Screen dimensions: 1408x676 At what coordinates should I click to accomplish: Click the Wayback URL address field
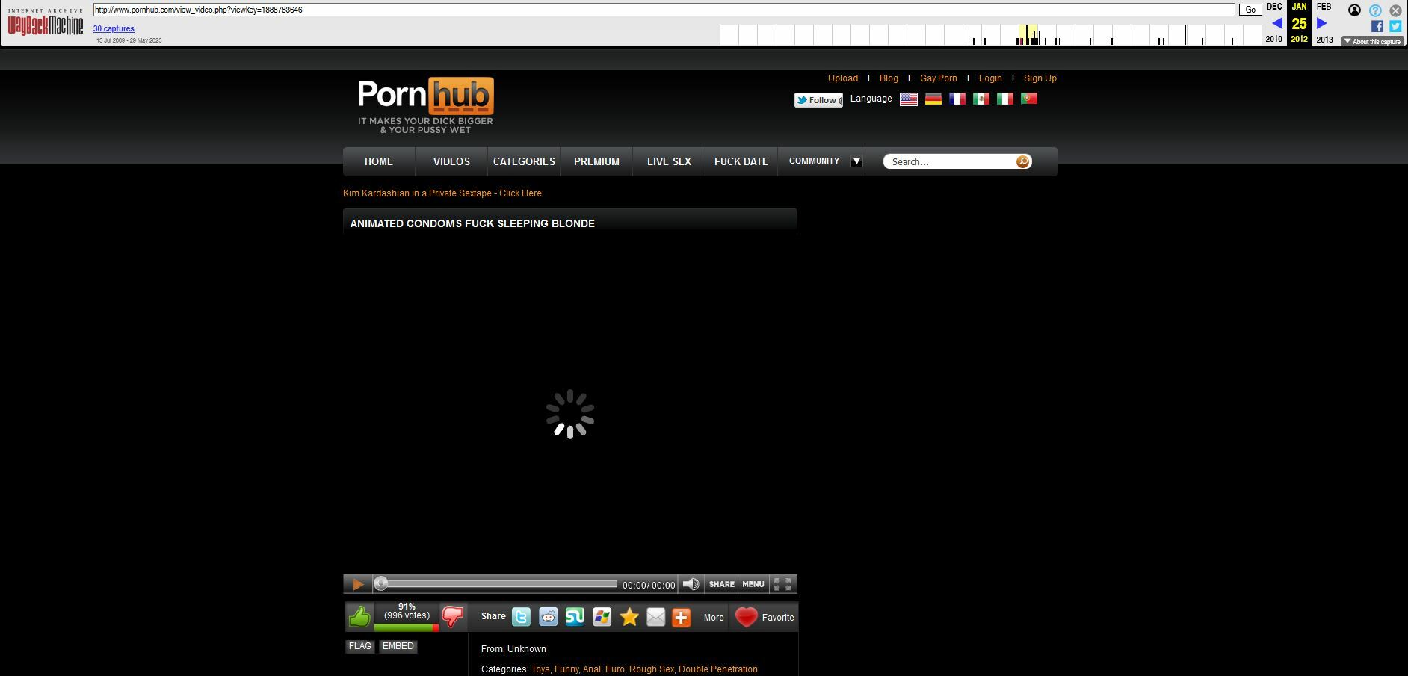pyautogui.click(x=664, y=10)
